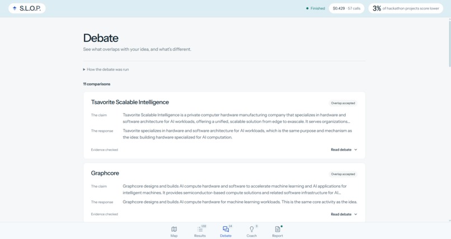This screenshot has width=451, height=239.
Task: Click the Coach tab label
Action: [252, 236]
